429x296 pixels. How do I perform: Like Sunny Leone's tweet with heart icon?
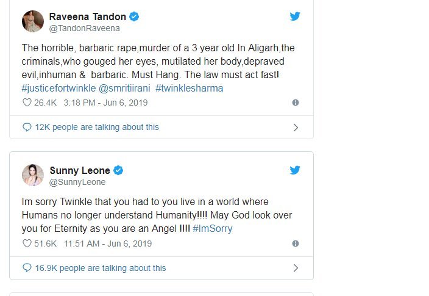click(26, 244)
